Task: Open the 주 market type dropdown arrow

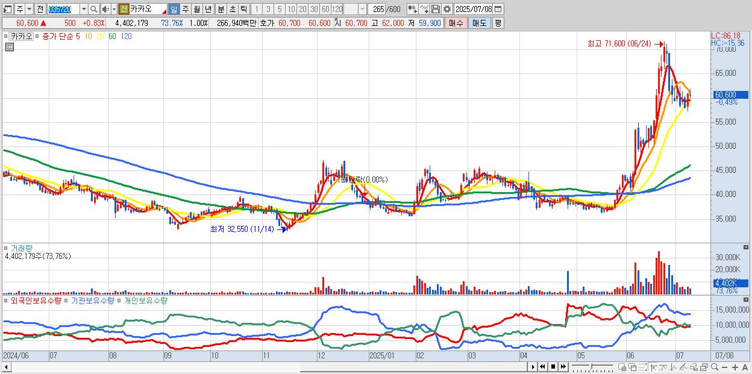Action: pos(28,9)
